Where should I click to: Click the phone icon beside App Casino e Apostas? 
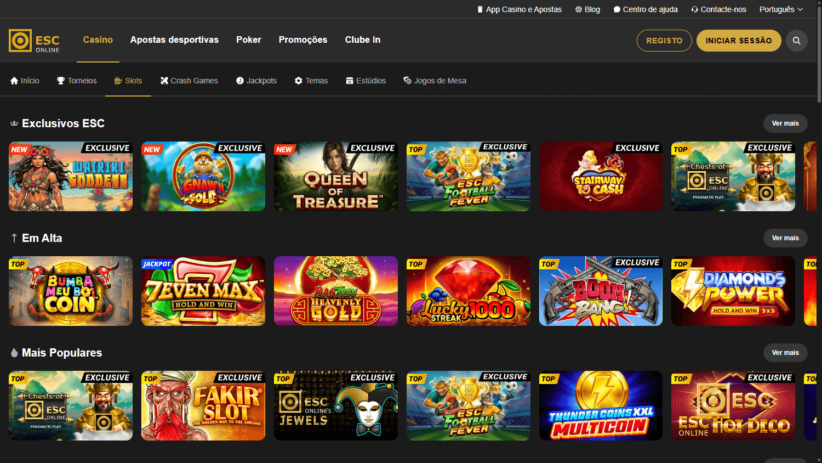point(480,9)
